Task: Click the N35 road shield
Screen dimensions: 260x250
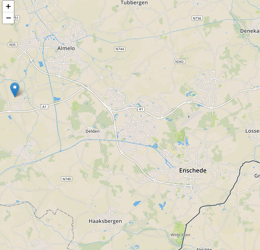Action: 12,44
